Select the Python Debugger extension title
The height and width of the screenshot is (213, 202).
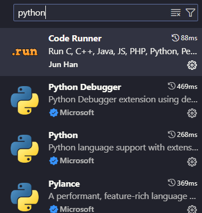[85, 87]
